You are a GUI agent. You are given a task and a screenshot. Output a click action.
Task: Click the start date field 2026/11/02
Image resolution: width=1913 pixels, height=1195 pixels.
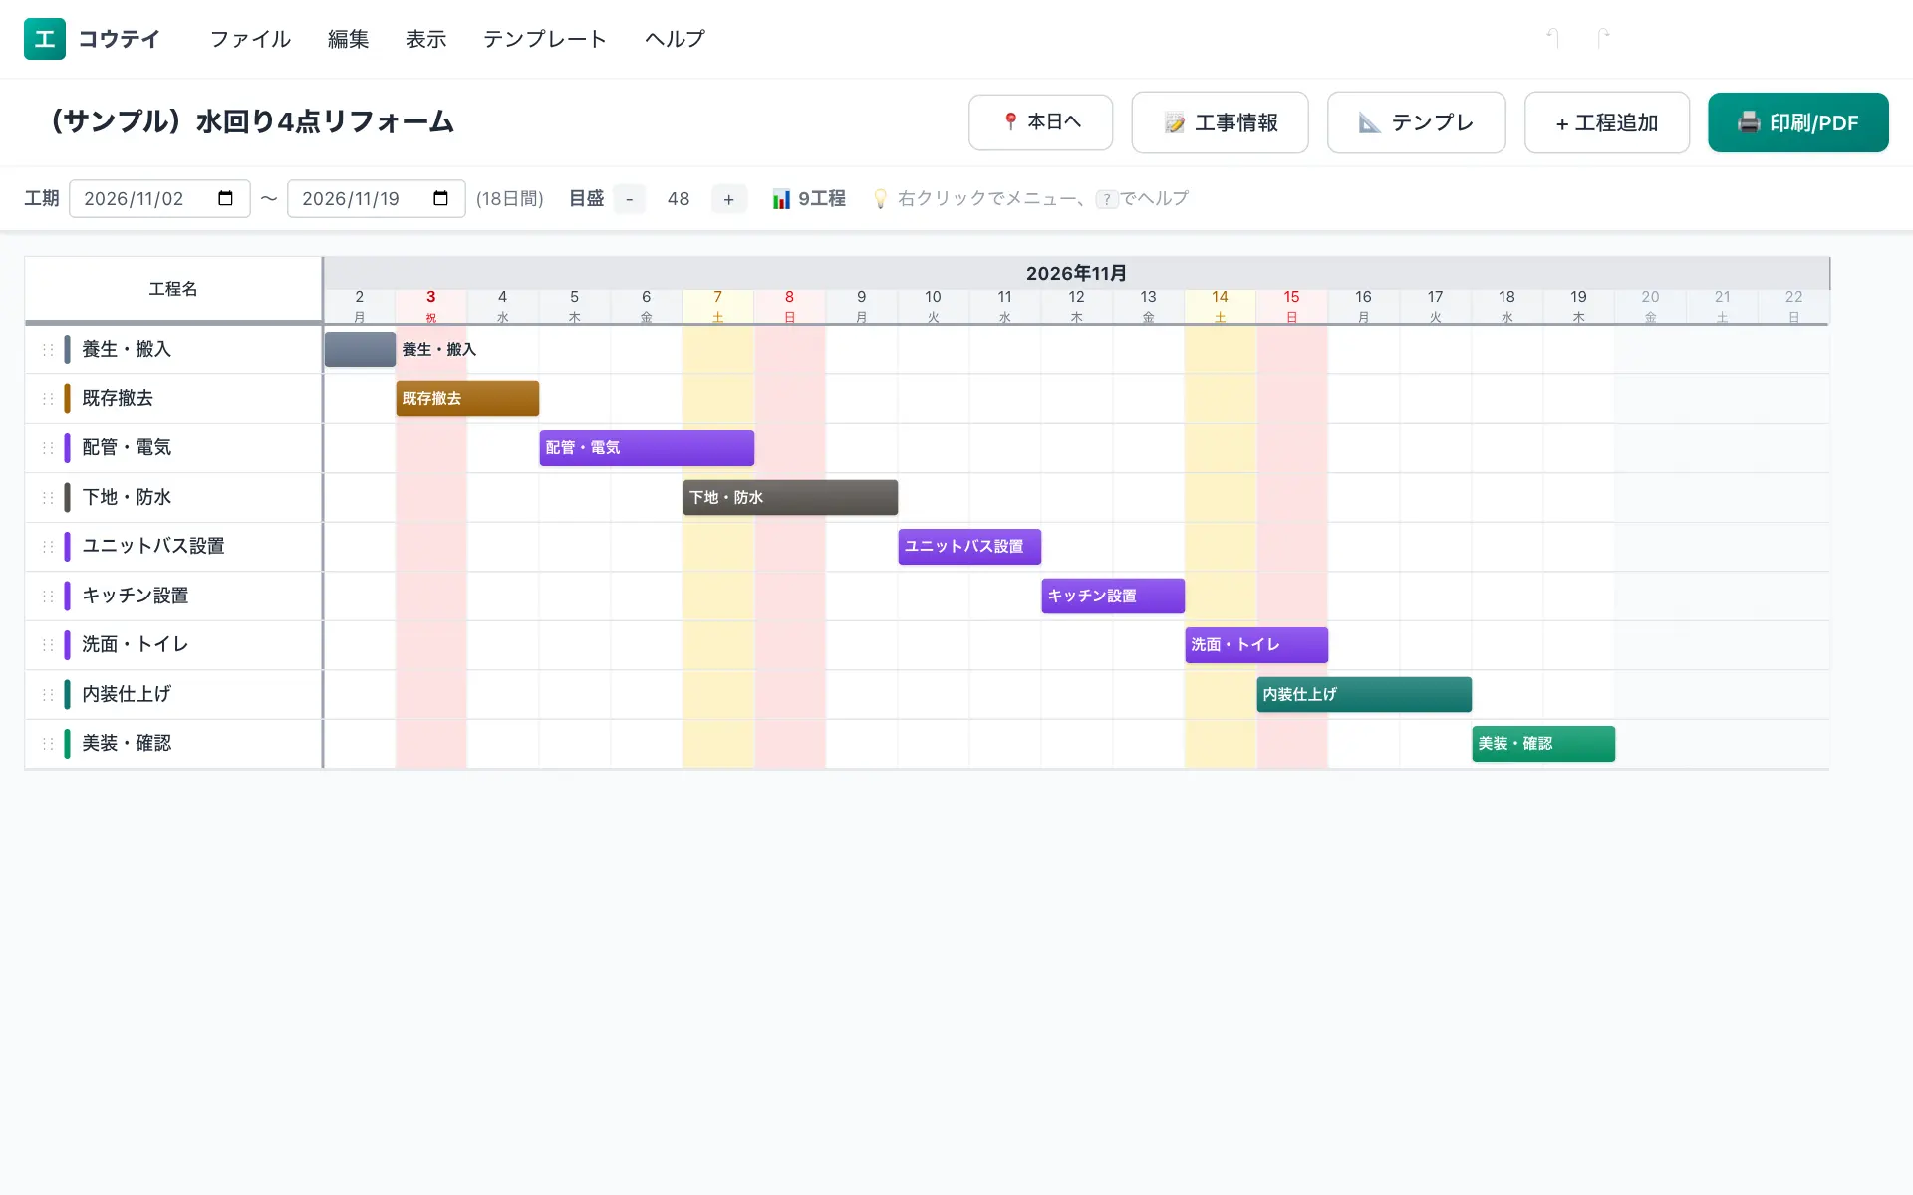159,198
